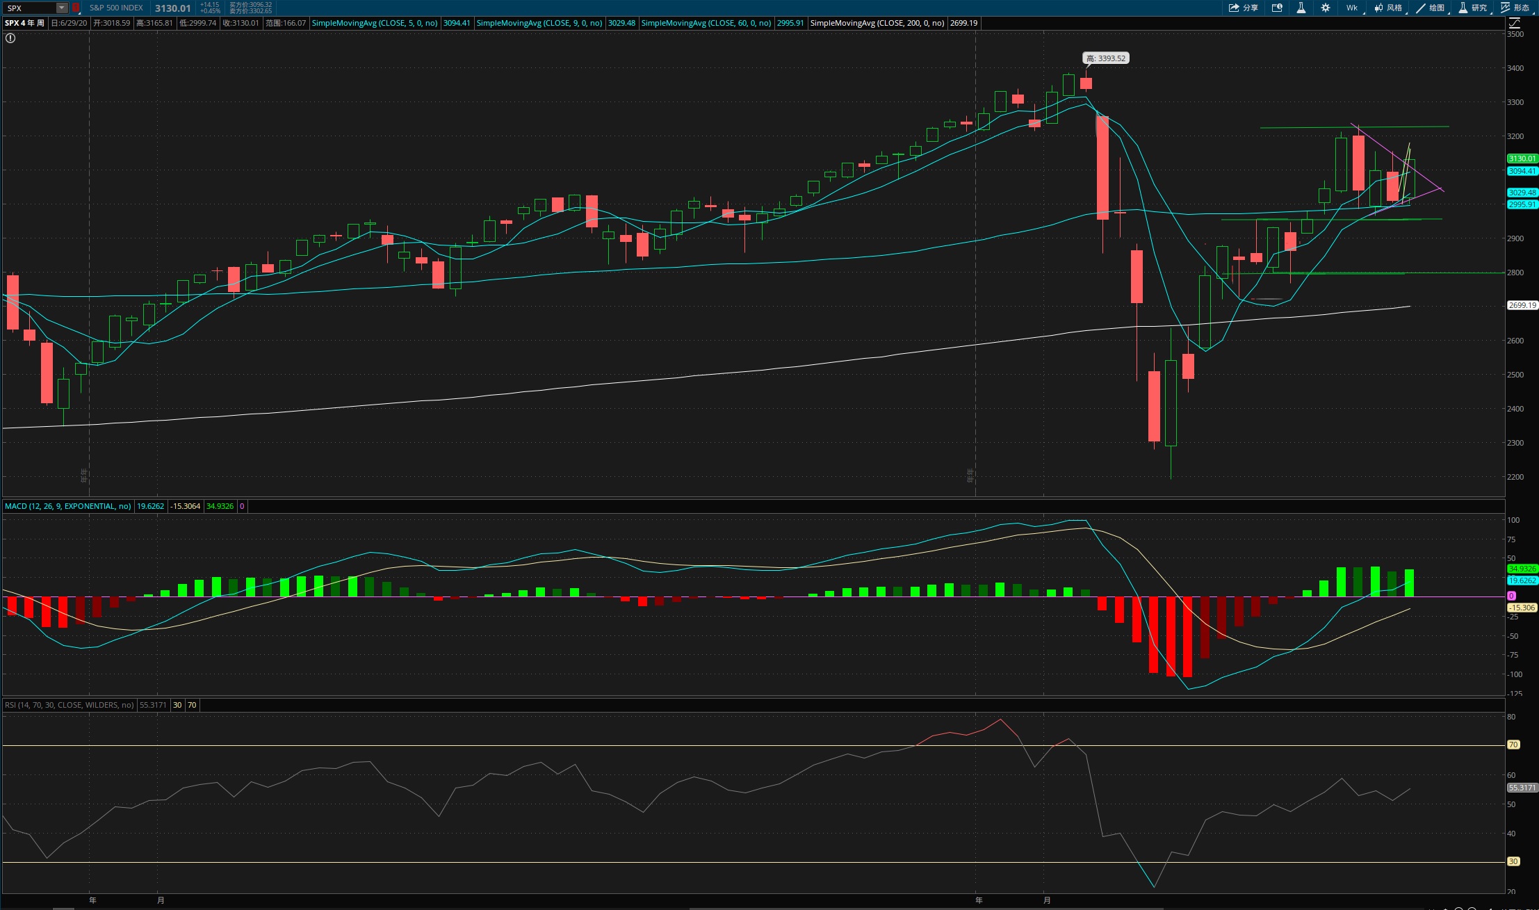Select the MACD (12, 26, 9) study label
Image resolution: width=1539 pixels, height=910 pixels.
tap(67, 506)
